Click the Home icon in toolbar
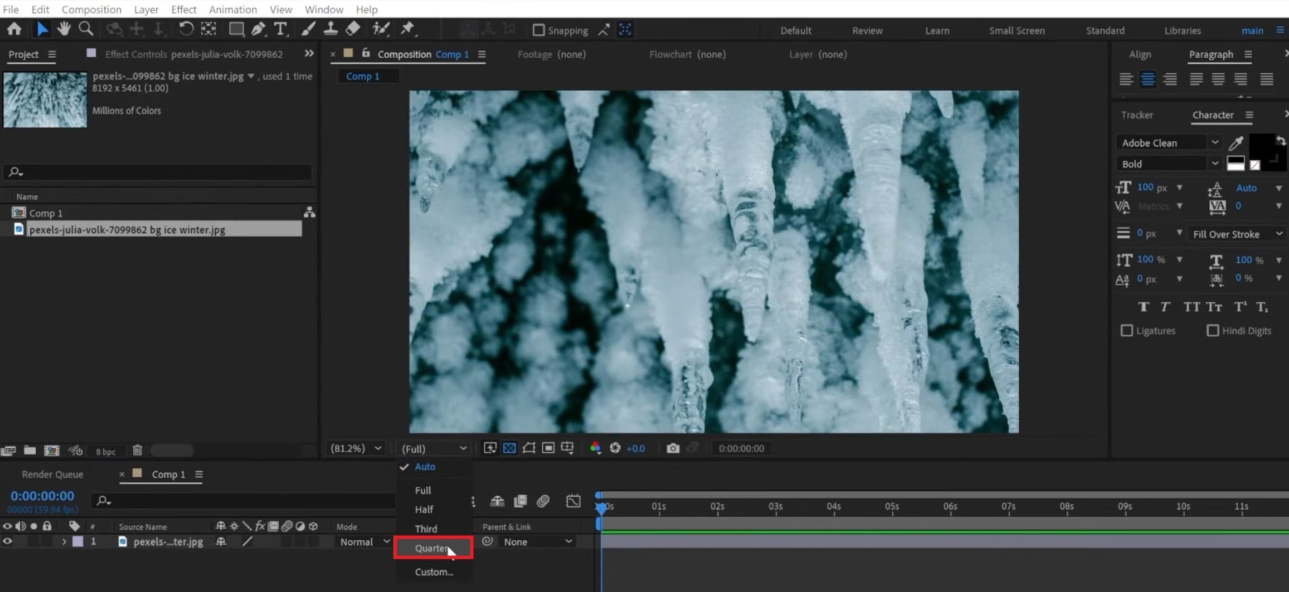 pos(14,29)
